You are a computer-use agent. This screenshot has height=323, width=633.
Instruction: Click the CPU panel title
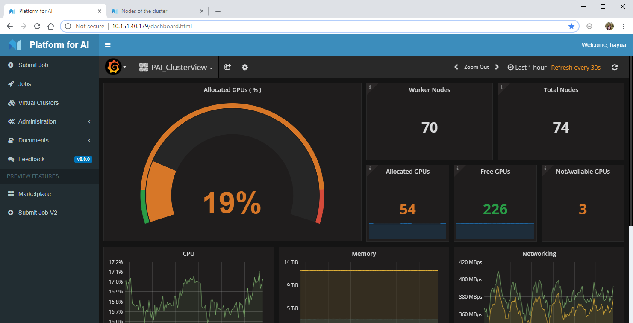[x=188, y=254]
